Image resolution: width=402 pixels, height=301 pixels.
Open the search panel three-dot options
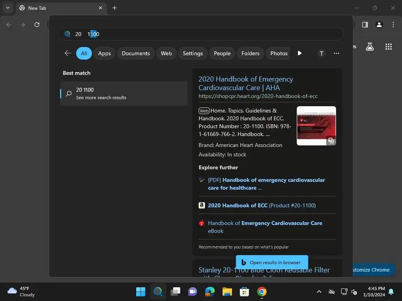(x=336, y=53)
